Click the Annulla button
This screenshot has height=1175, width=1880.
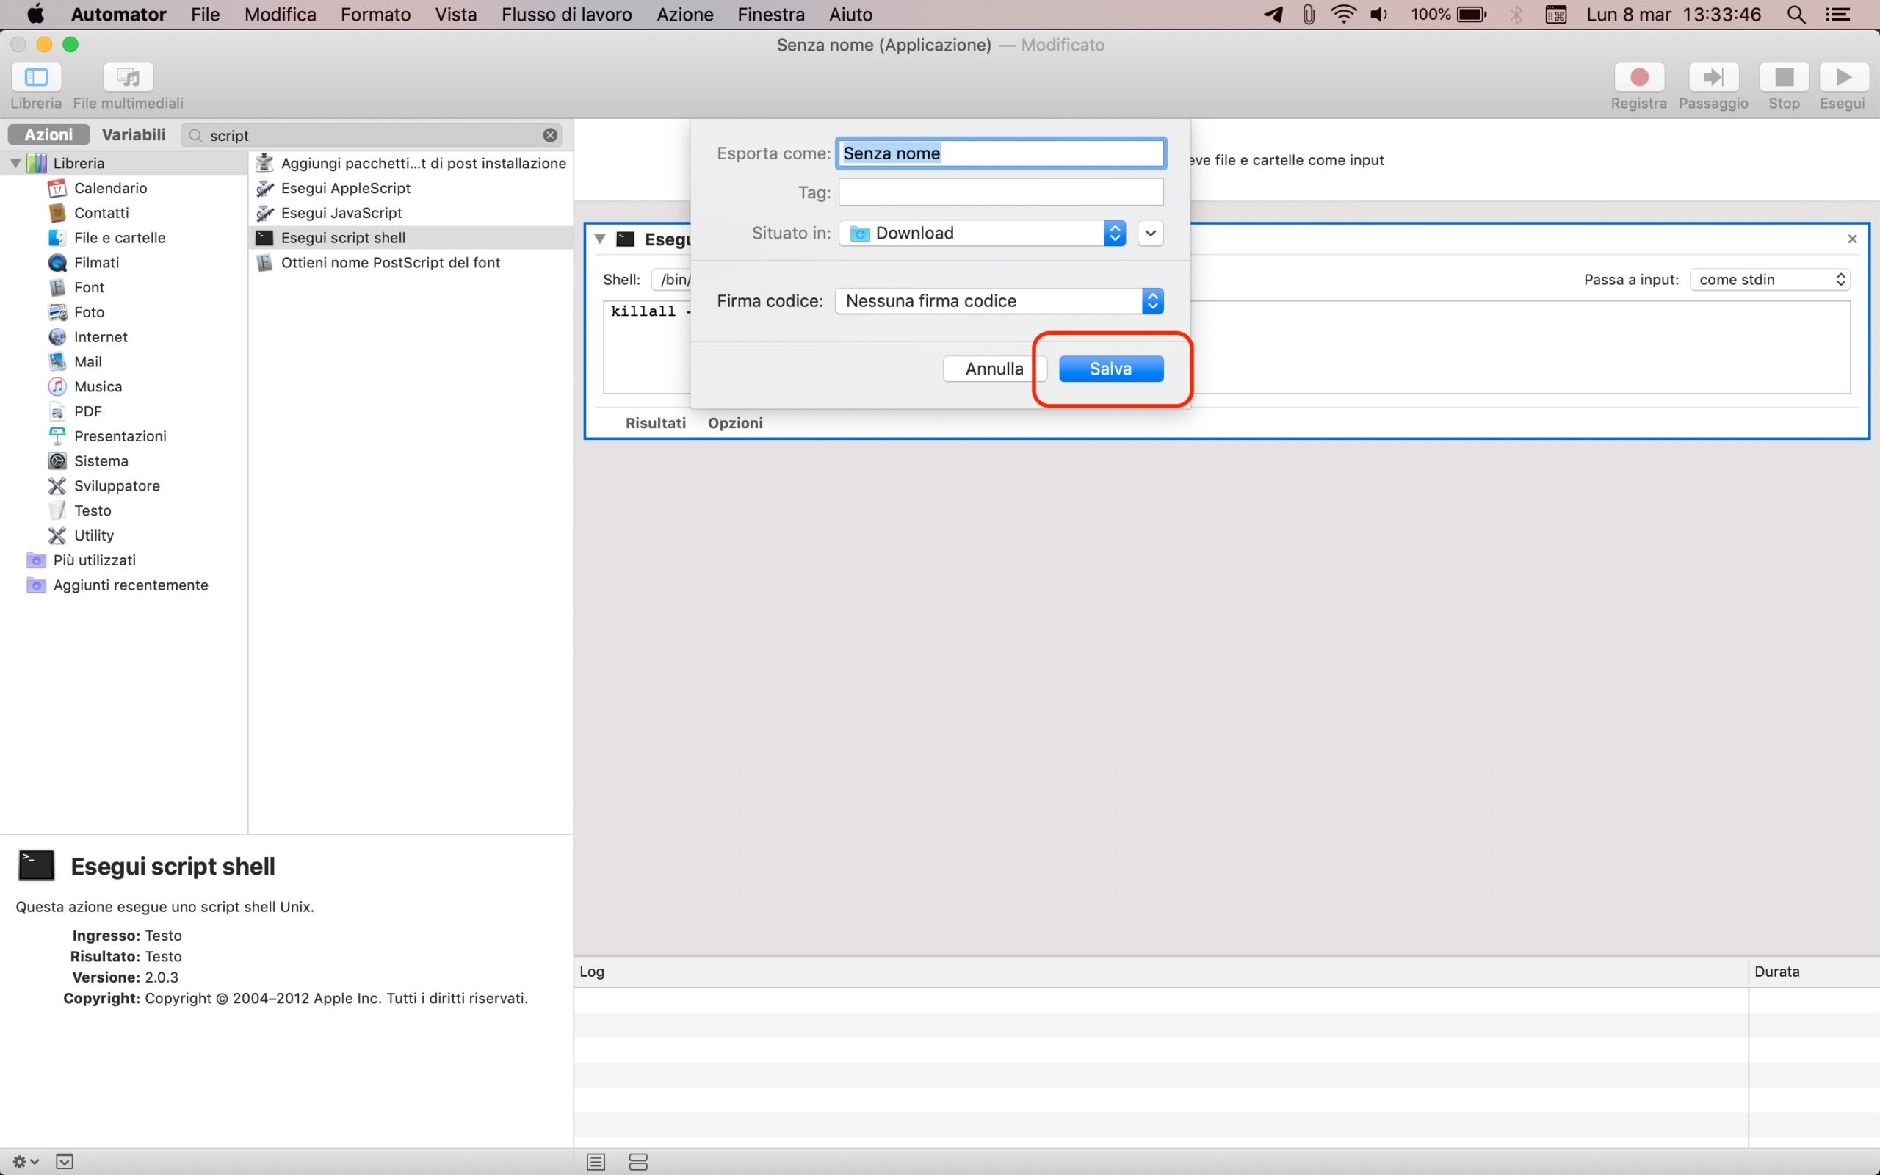(x=994, y=369)
